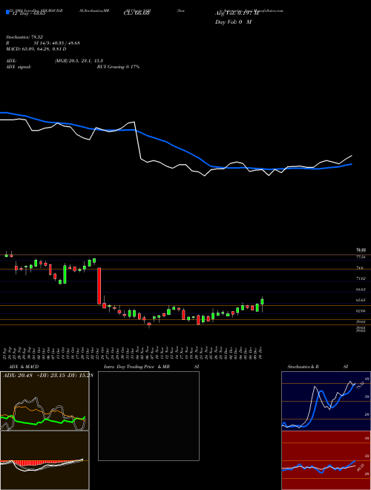The height and width of the screenshot is (490, 371).
Task: Click the 'MACD: 65.09, 64.28, 0.81 D' line
Action: pyautogui.click(x=36, y=49)
